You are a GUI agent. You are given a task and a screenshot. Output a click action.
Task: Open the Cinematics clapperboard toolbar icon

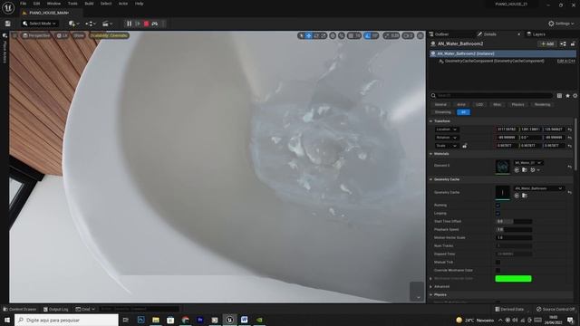(x=107, y=24)
